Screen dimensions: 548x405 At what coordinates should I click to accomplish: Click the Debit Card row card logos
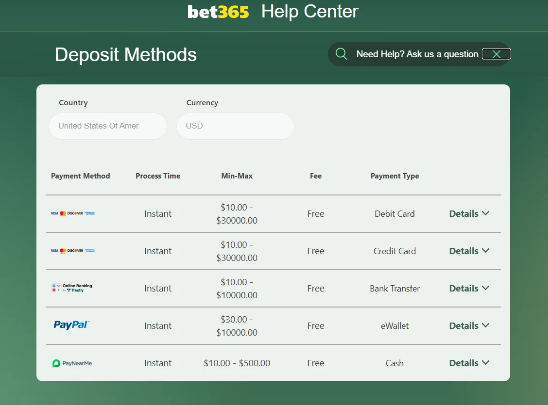[73, 213]
